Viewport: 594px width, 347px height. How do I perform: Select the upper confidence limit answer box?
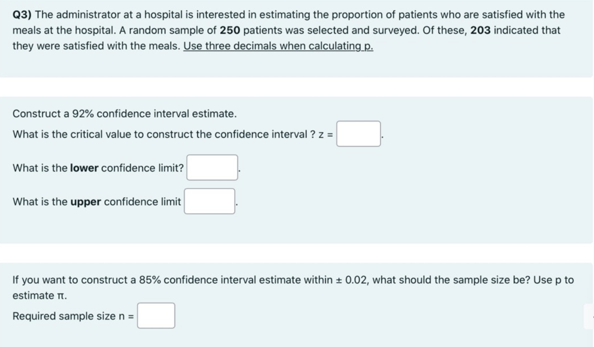(210, 202)
